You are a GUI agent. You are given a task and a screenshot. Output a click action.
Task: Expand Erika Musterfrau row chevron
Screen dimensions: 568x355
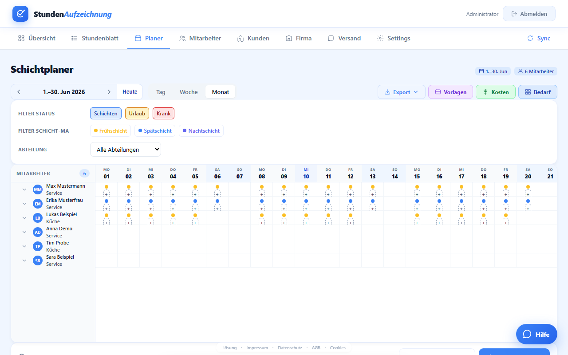click(24, 204)
